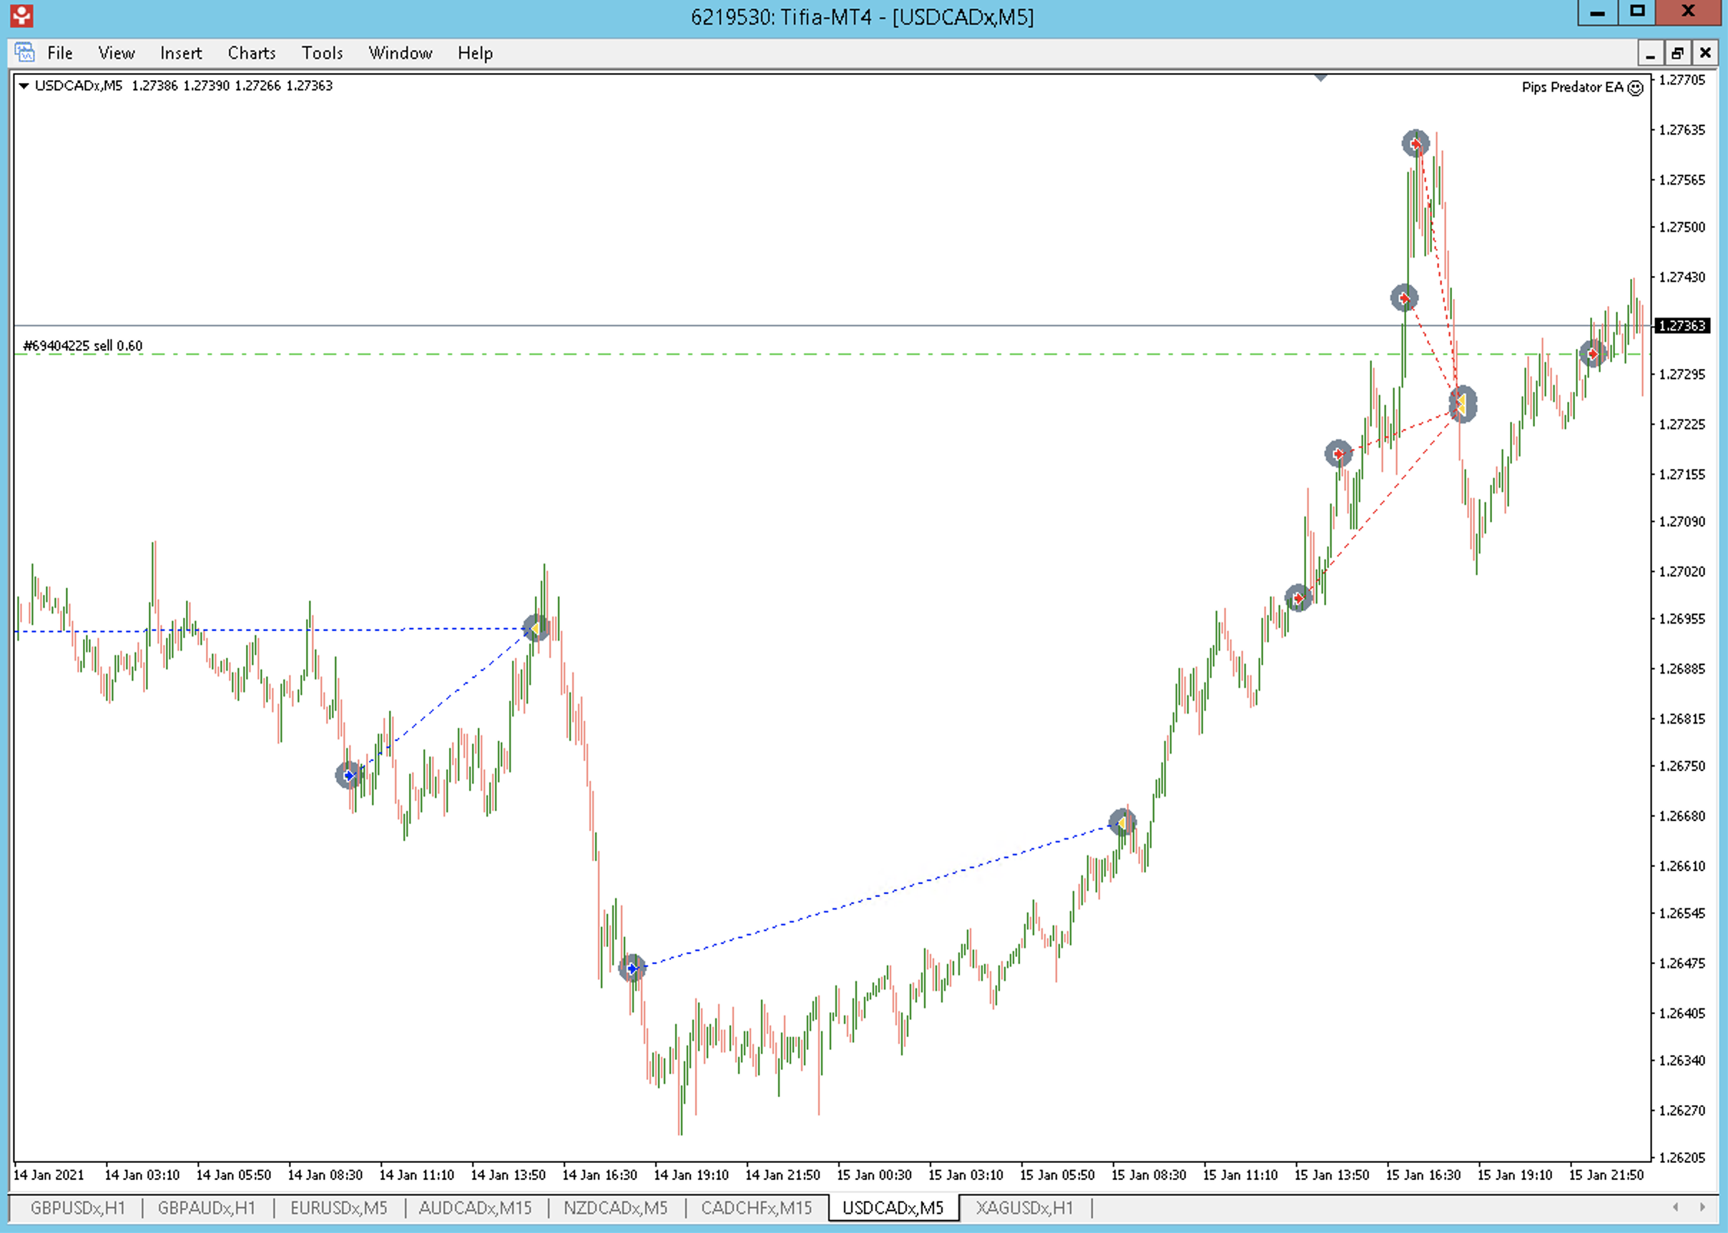Expand the USDCADx,M5 chart symbol dropdown arrow
Viewport: 1728px width, 1233px height.
click(24, 86)
